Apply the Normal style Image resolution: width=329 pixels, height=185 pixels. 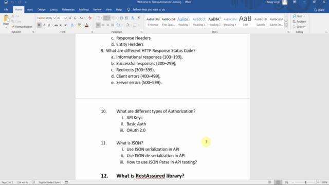click(x=153, y=22)
